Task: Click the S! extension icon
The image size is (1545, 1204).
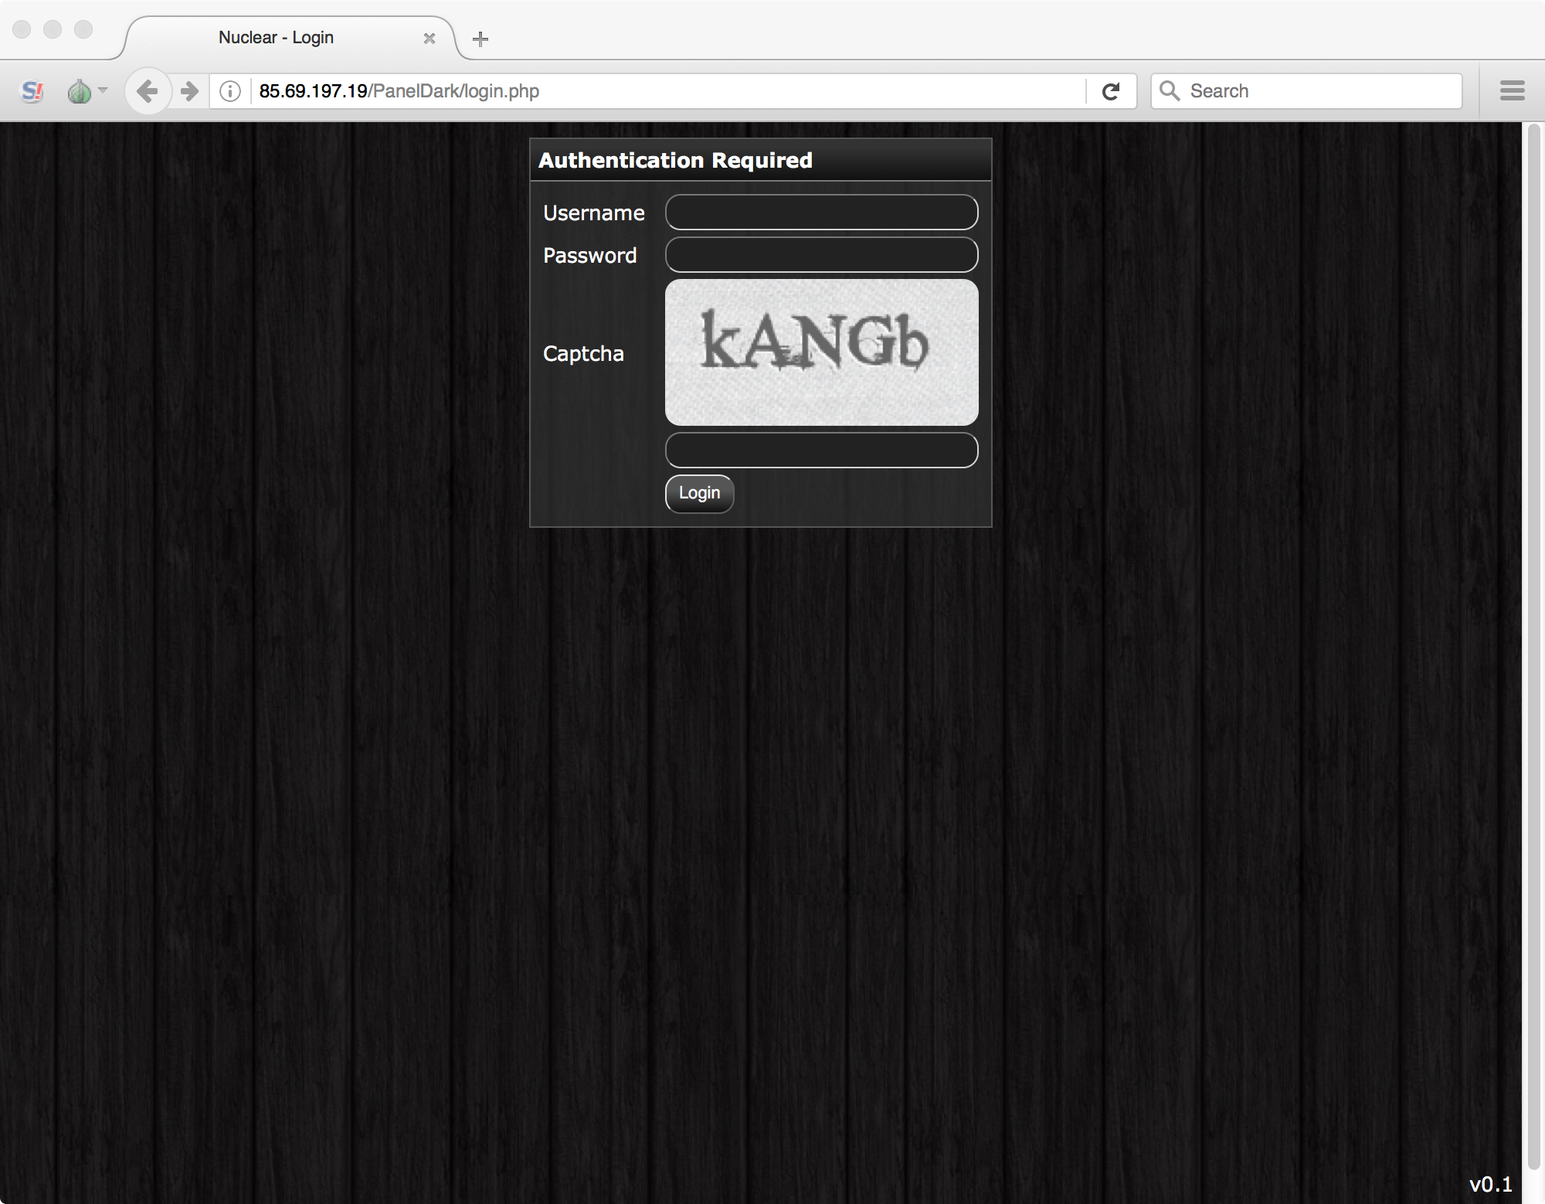Action: pyautogui.click(x=32, y=92)
